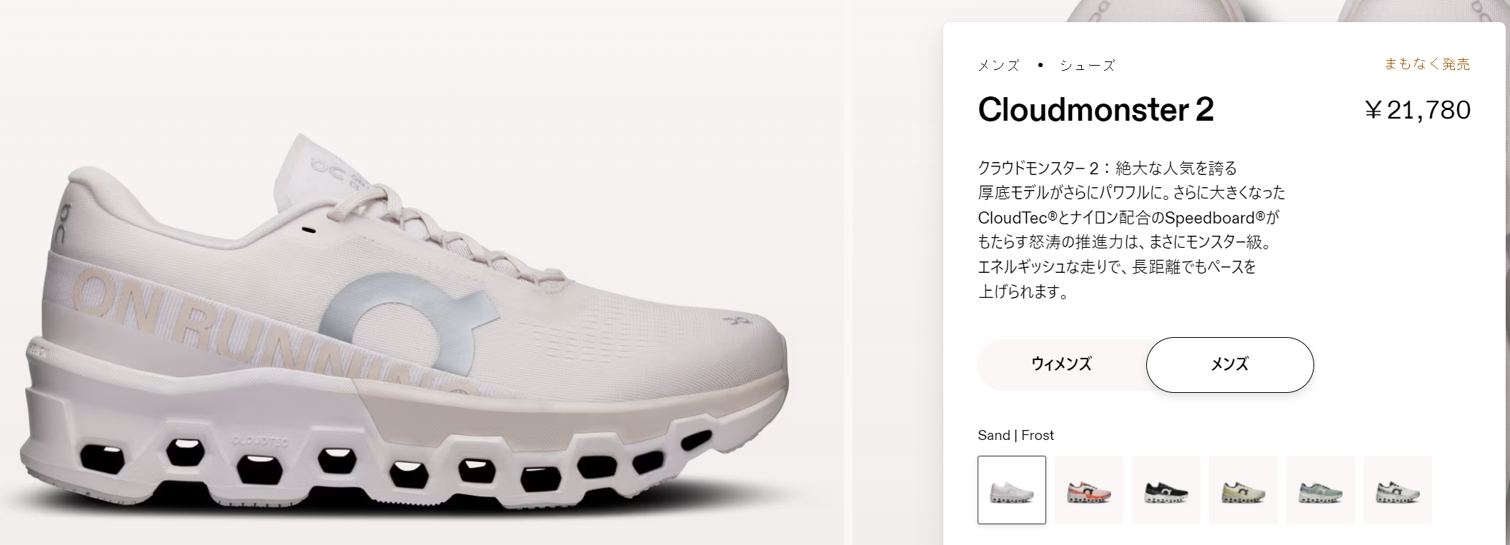Pick the yellow-green shoe colorway thumbnail

(x=1243, y=490)
